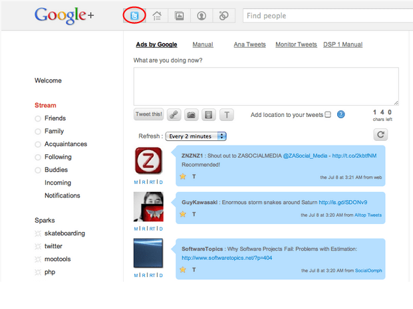
Task: Click D under the ZNZNZ1 avatar
Action: (161, 182)
